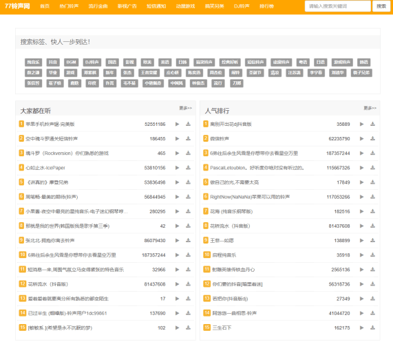Select the 毛不易 tag

(x=129, y=83)
